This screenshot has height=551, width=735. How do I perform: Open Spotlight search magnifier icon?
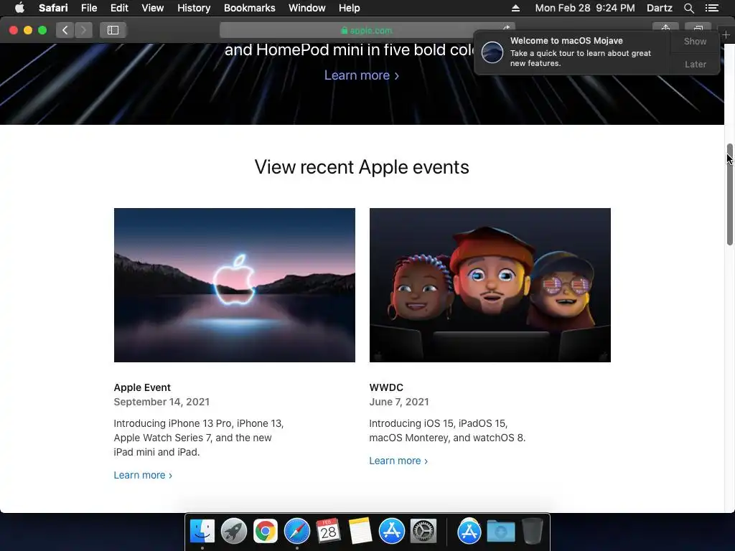(x=688, y=8)
